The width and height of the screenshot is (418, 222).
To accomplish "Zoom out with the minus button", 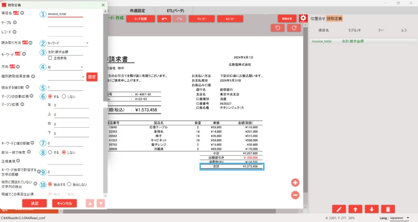I will pos(295,195).
